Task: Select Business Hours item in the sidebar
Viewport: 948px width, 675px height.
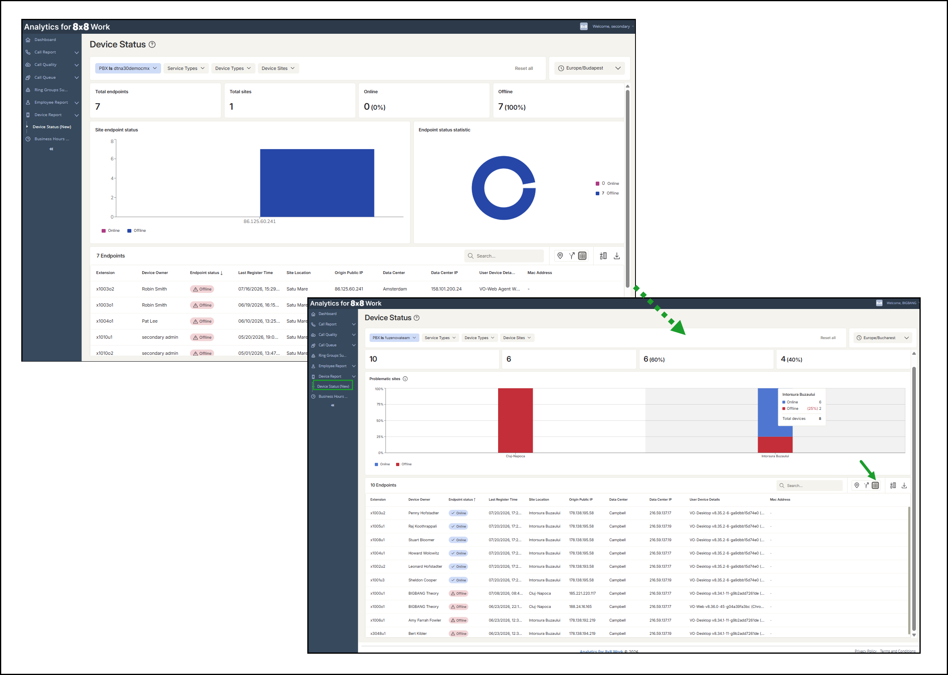Action: pyautogui.click(x=51, y=139)
